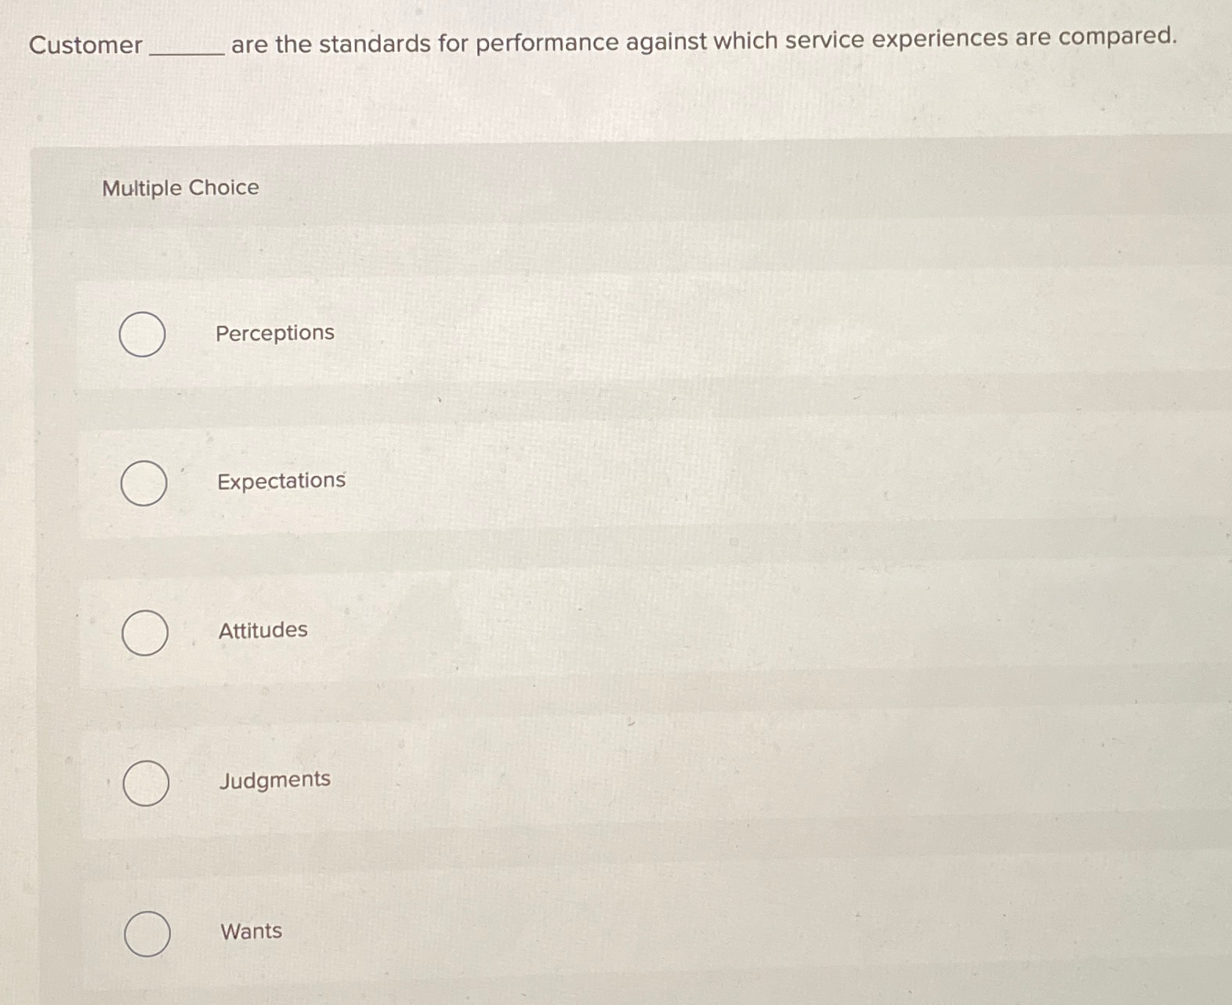
Task: Click the Judgments answer label
Action: pyautogui.click(x=274, y=779)
